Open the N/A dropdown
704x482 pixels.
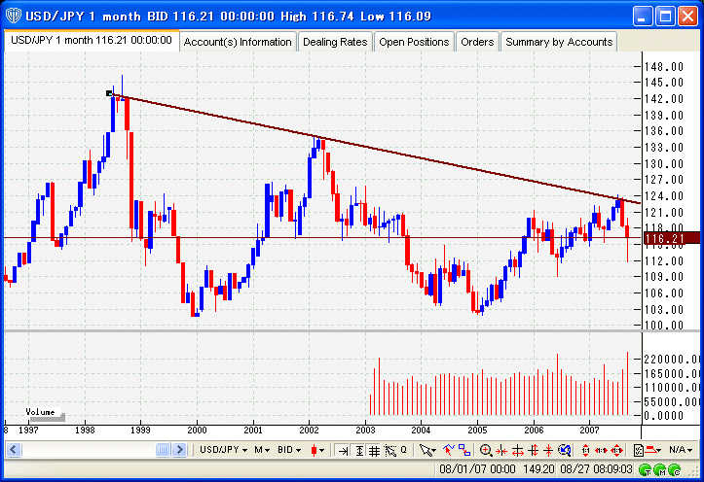click(681, 450)
